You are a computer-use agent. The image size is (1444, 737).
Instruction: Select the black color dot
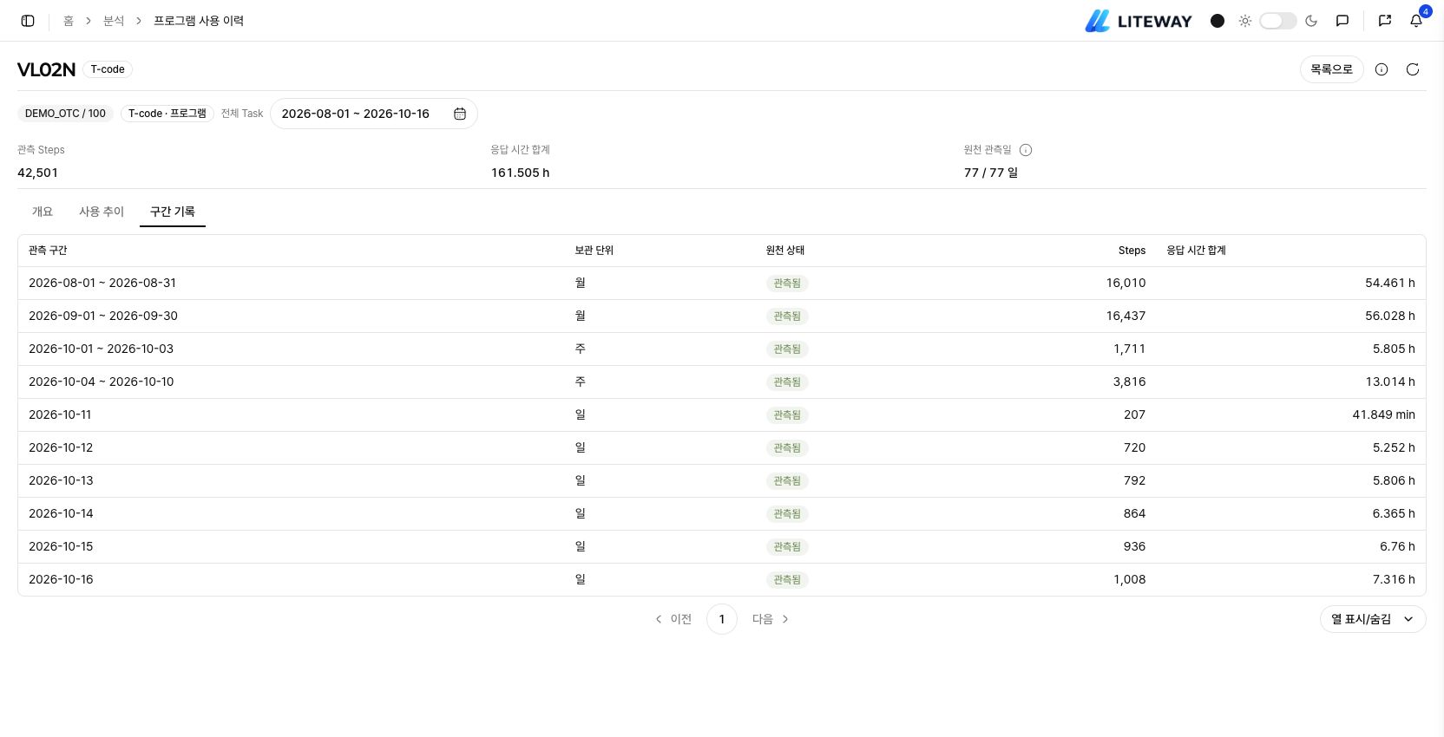1218,21
